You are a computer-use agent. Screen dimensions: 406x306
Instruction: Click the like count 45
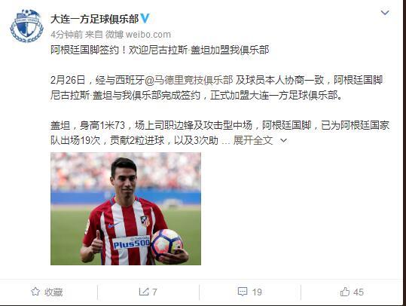359,292
